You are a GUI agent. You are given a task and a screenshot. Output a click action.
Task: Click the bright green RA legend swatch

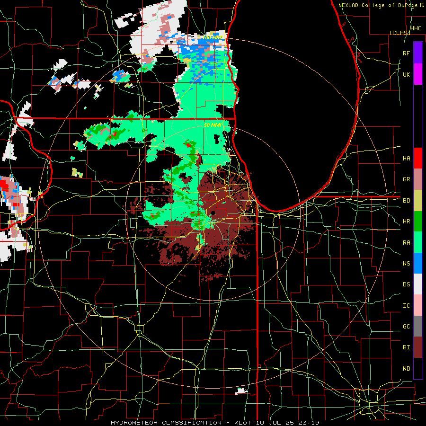(x=418, y=242)
